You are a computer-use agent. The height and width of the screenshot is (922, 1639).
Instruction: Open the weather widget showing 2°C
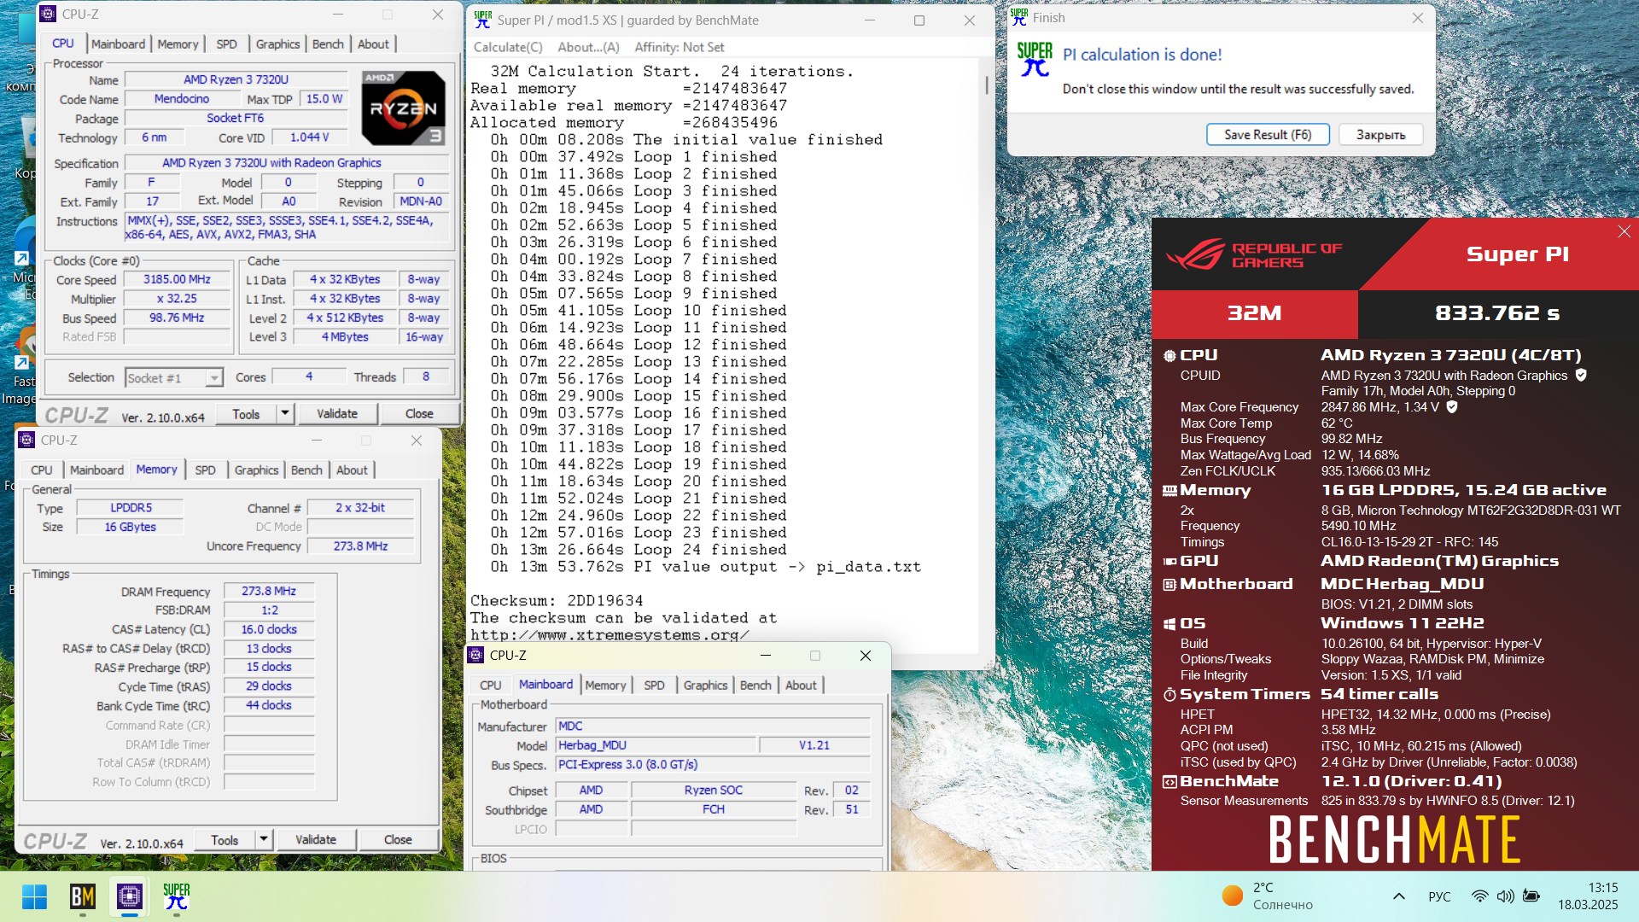click(x=1268, y=896)
